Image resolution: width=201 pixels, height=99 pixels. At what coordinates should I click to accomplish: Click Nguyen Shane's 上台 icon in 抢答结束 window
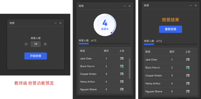pos(188,91)
